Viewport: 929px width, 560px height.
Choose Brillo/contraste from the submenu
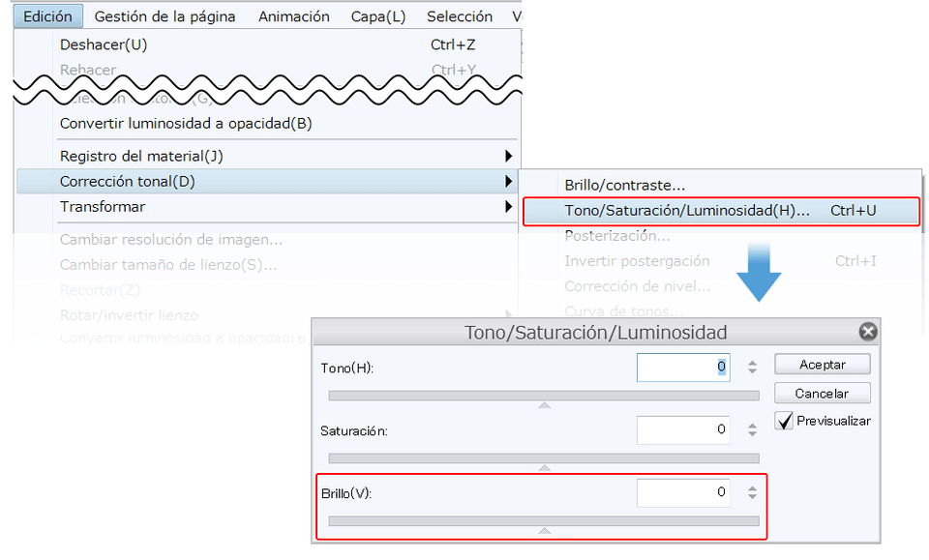[624, 185]
